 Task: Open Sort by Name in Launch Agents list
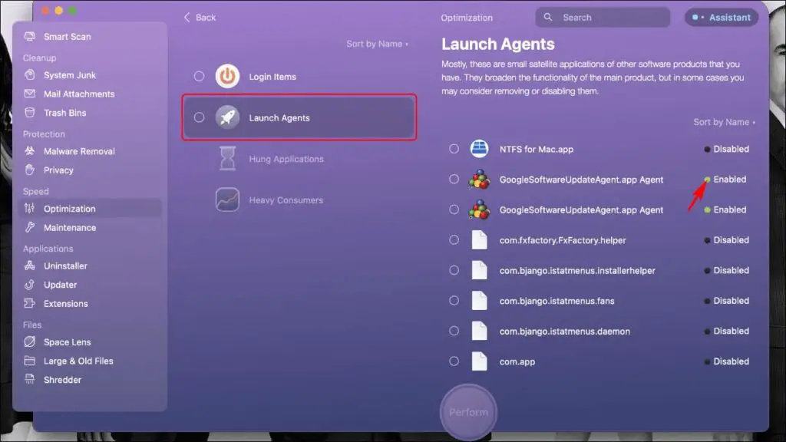click(725, 122)
